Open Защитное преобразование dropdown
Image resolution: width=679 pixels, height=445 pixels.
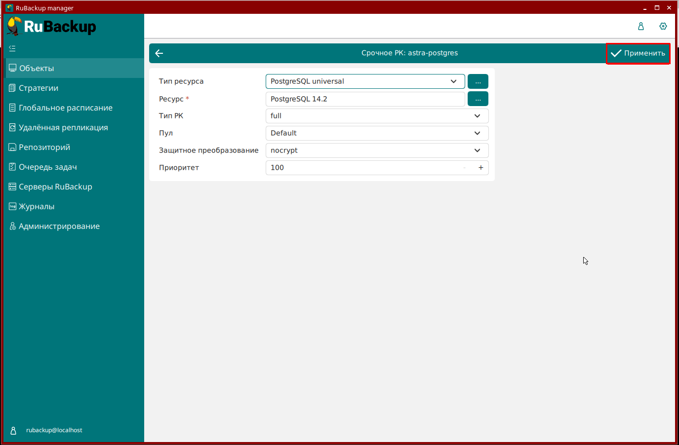coord(377,150)
